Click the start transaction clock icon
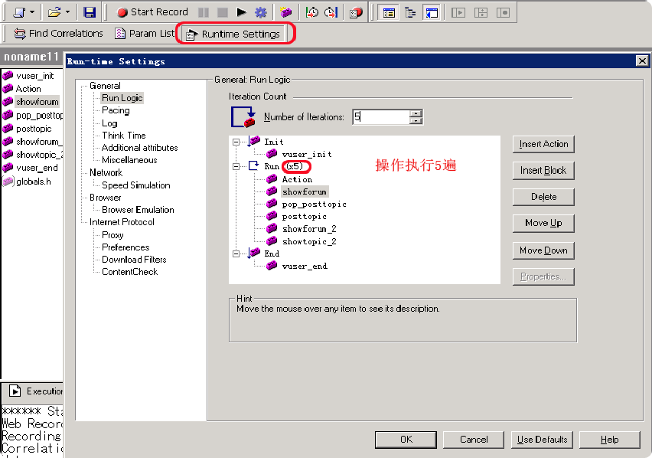 coord(312,12)
